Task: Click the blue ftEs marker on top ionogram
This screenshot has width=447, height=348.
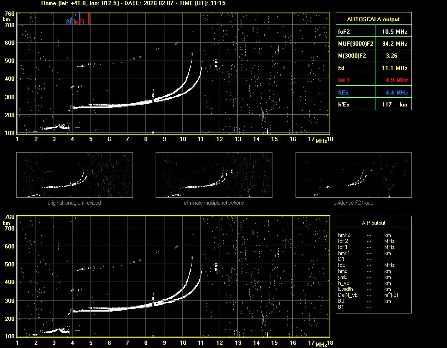Action: point(80,18)
